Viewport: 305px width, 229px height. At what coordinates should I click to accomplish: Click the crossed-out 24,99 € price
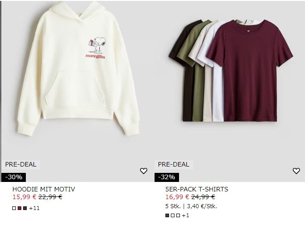203,197
